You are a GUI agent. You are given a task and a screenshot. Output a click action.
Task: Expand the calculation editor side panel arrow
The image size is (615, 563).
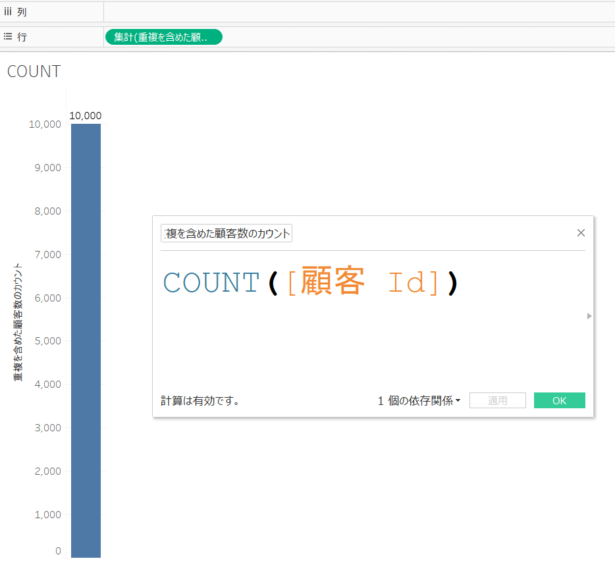tap(589, 315)
